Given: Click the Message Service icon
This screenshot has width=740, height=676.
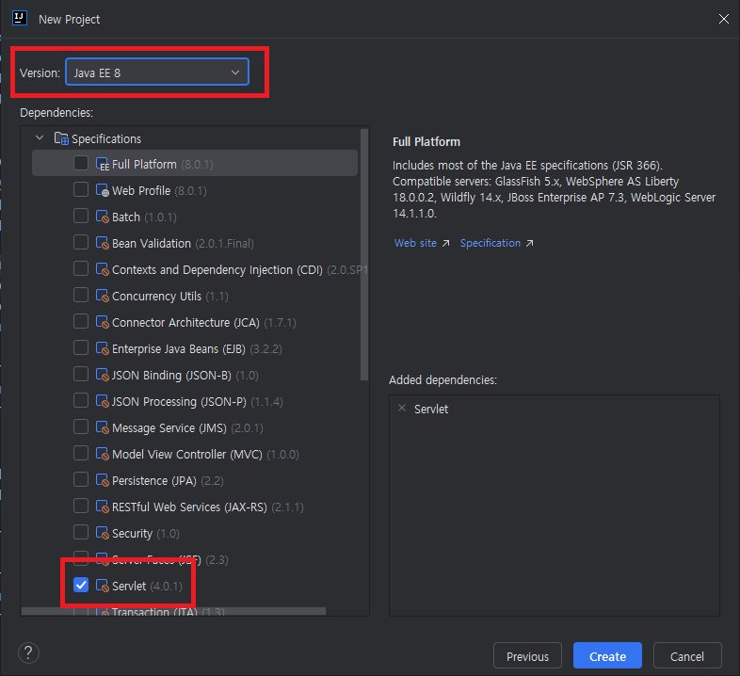Looking at the screenshot, I should click(x=103, y=427).
